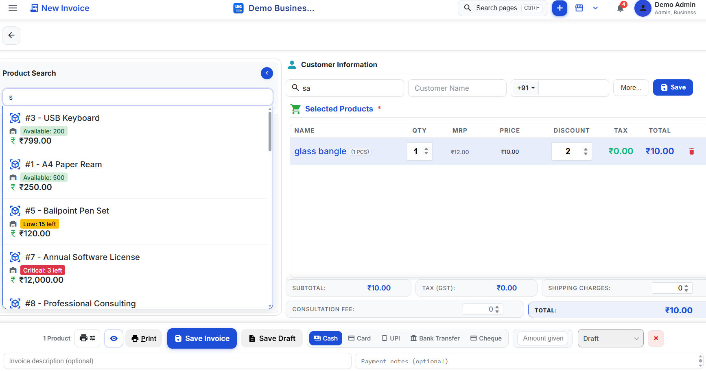Click the Customer Name input field
Viewport: 706px width, 371px height.
point(457,88)
